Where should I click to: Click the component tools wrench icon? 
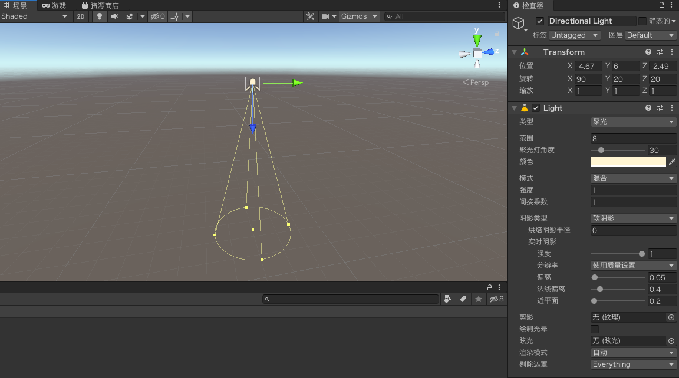[311, 16]
